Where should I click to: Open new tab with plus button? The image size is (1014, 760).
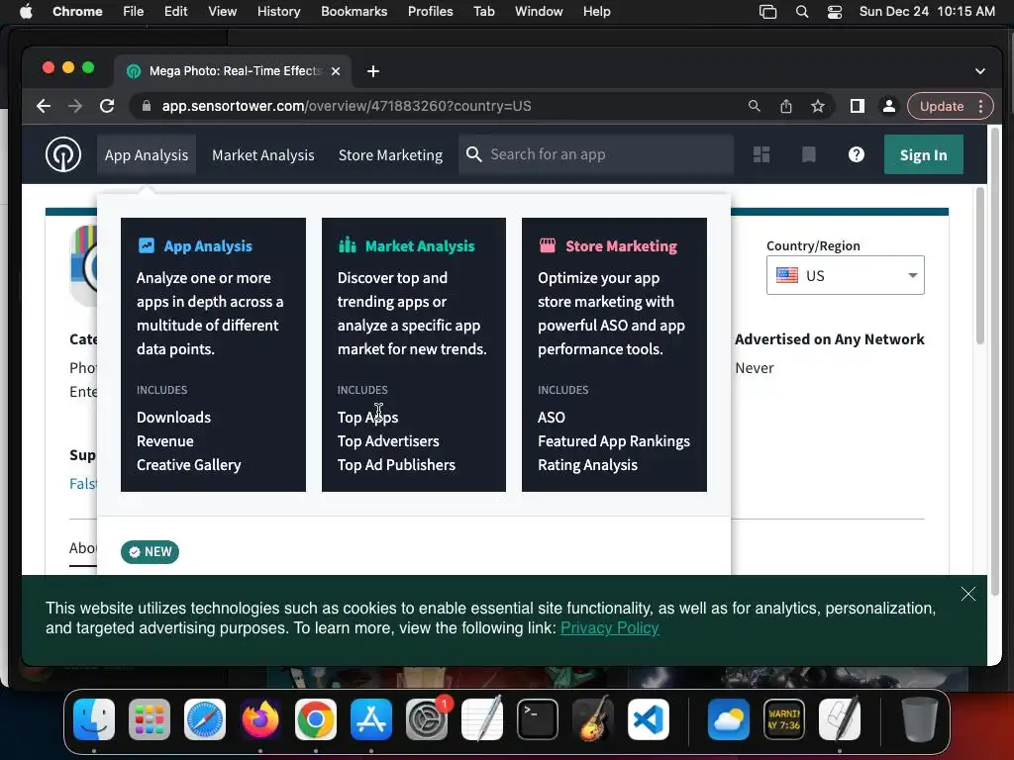click(x=373, y=71)
